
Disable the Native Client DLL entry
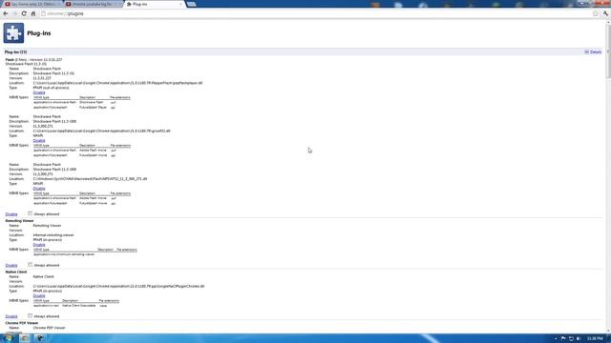coord(39,295)
